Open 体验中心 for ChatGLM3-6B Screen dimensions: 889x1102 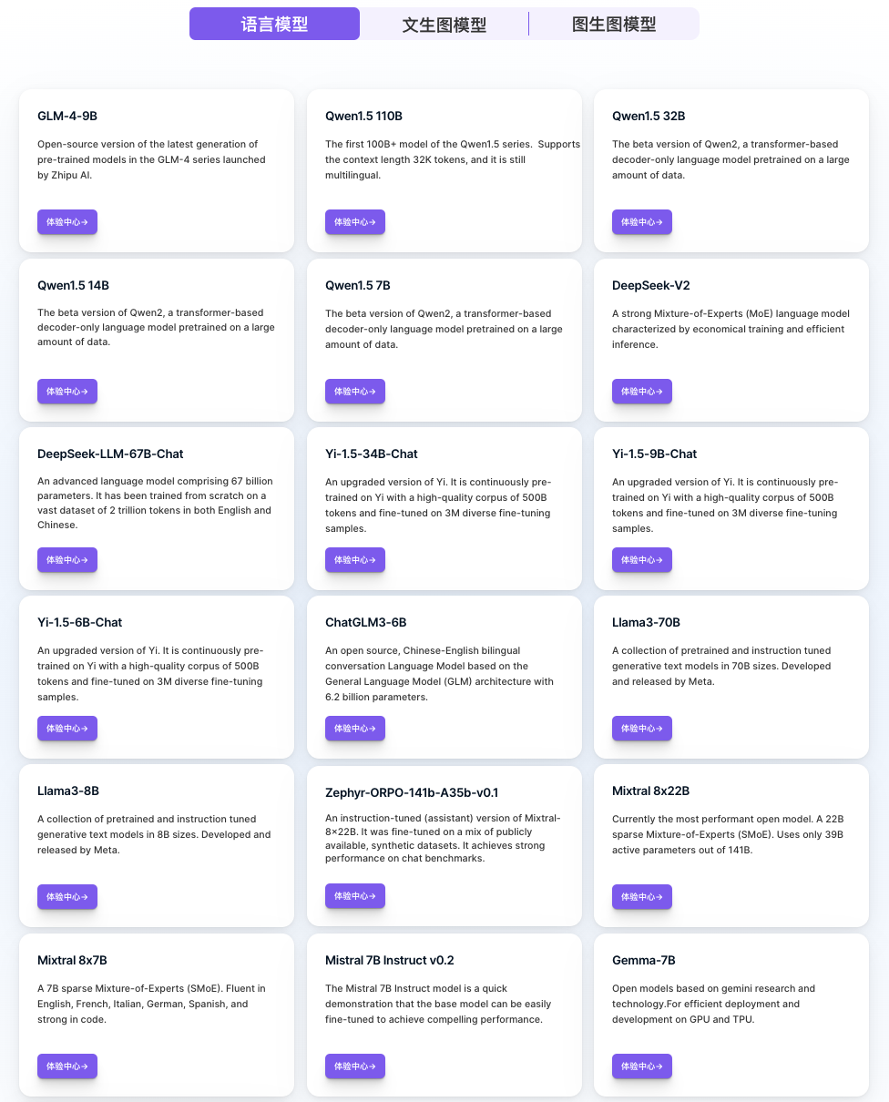(355, 729)
